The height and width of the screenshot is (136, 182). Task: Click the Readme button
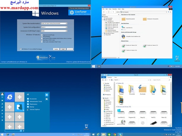pos(56,49)
